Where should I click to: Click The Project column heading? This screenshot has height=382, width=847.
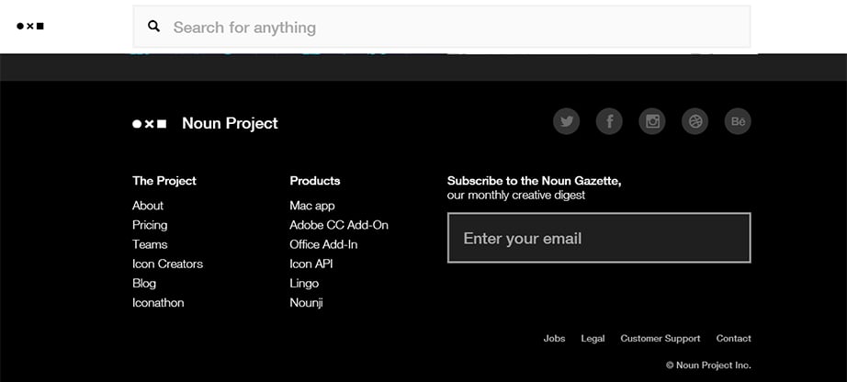pos(164,181)
